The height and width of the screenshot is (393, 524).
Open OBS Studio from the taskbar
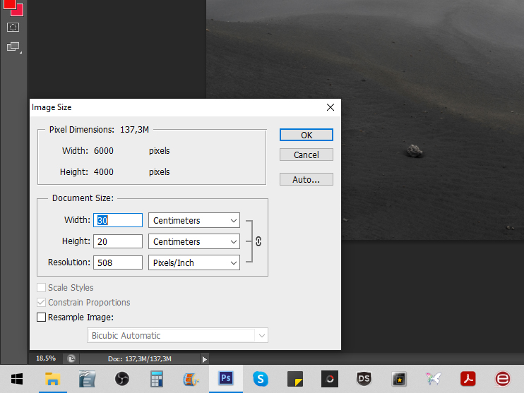[121, 379]
